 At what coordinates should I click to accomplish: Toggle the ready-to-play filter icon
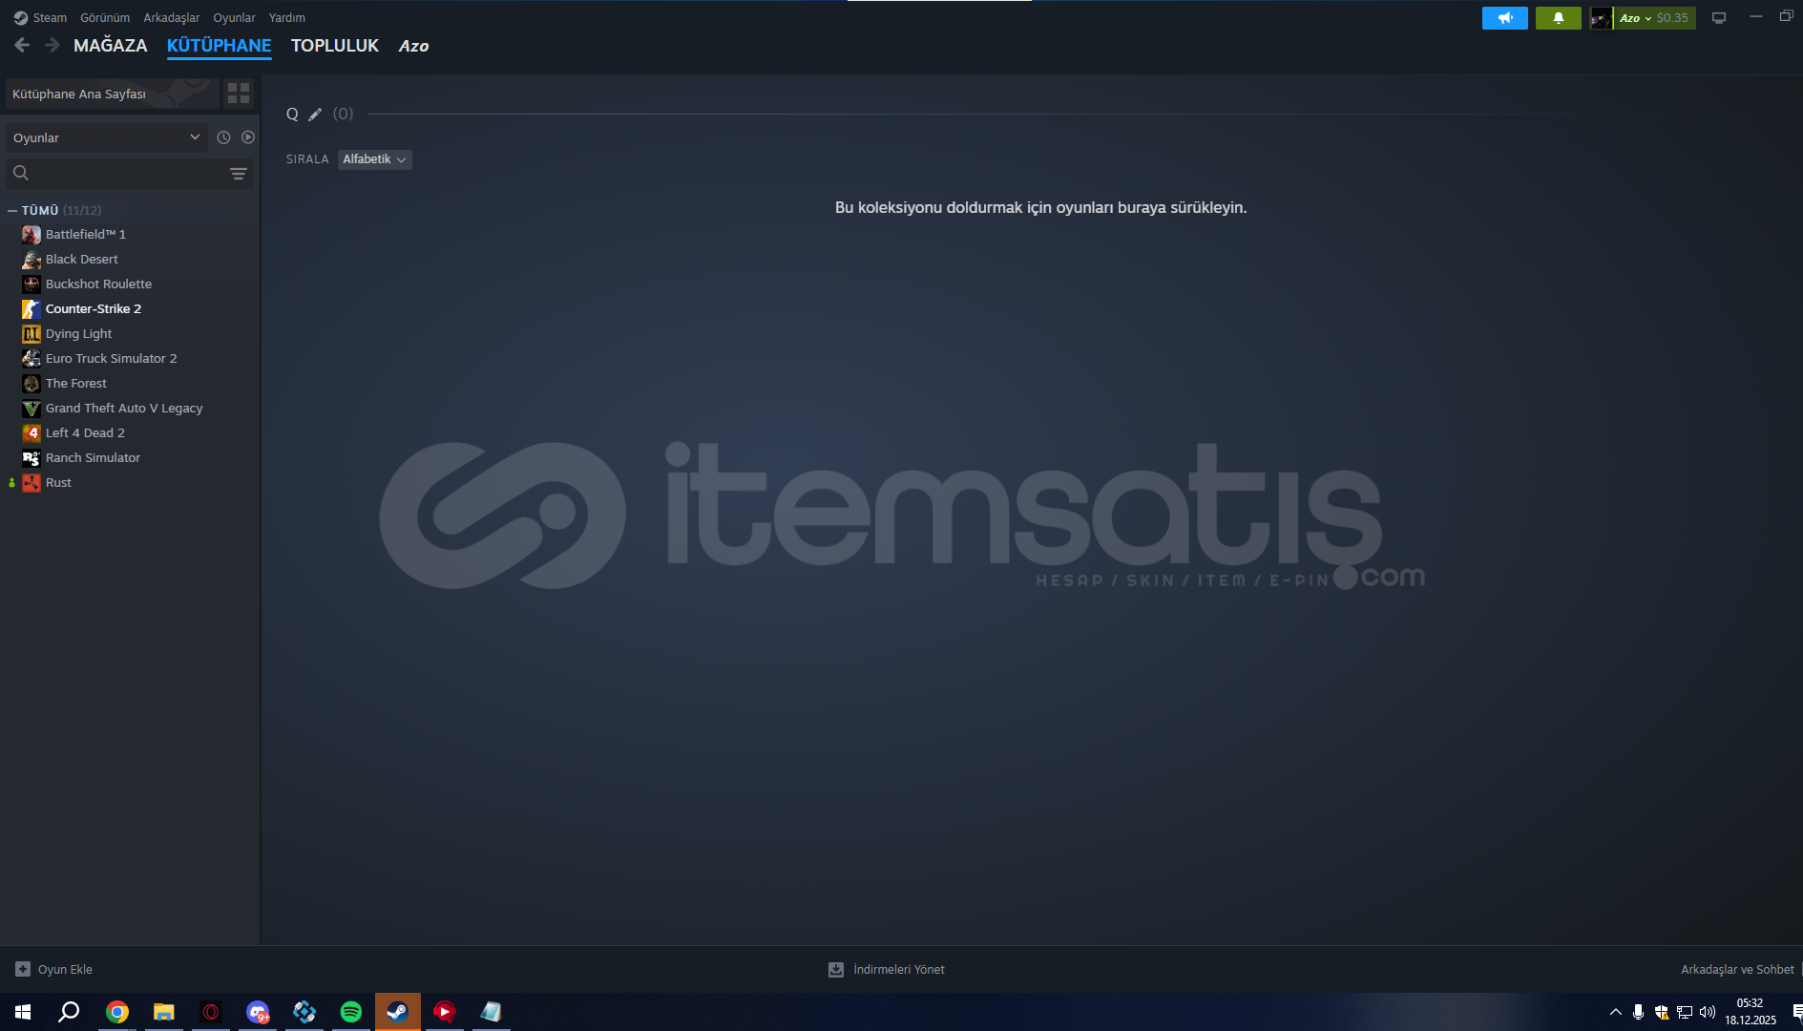(x=248, y=137)
